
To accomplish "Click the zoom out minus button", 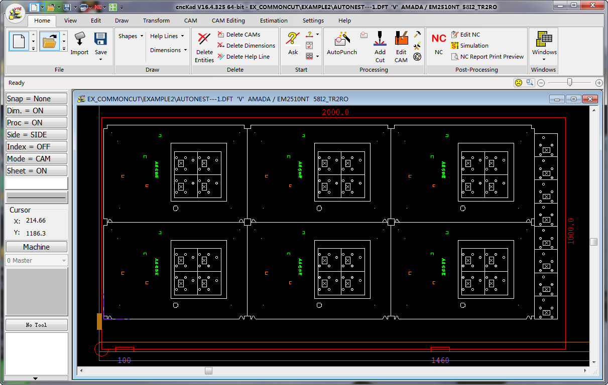I will click(x=541, y=83).
